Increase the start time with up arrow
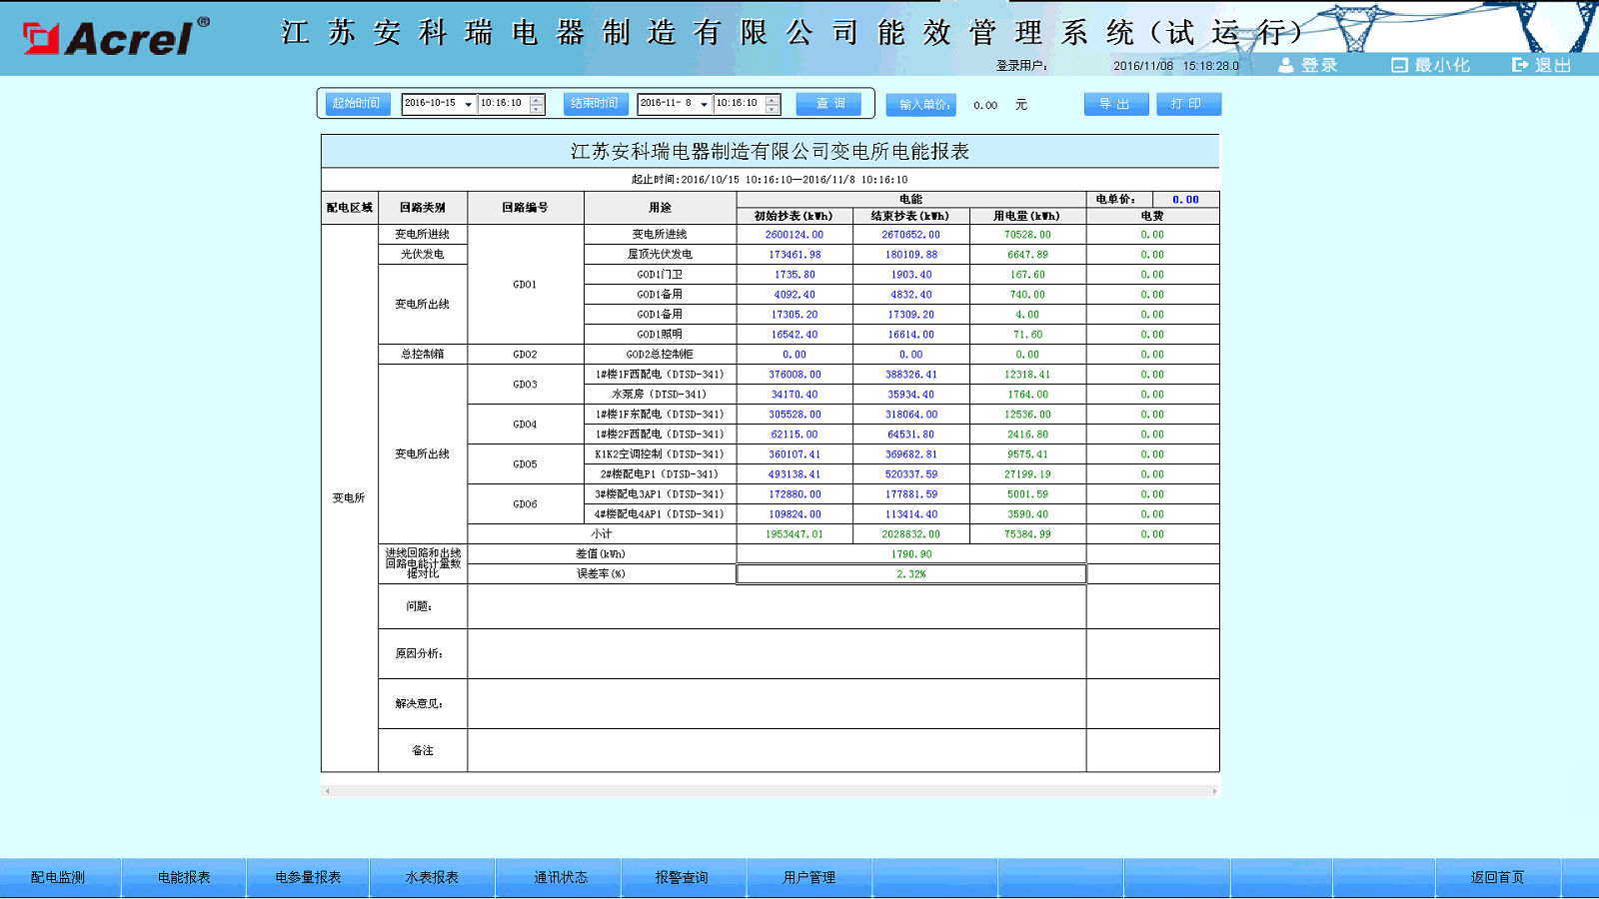The image size is (1599, 899). click(537, 99)
